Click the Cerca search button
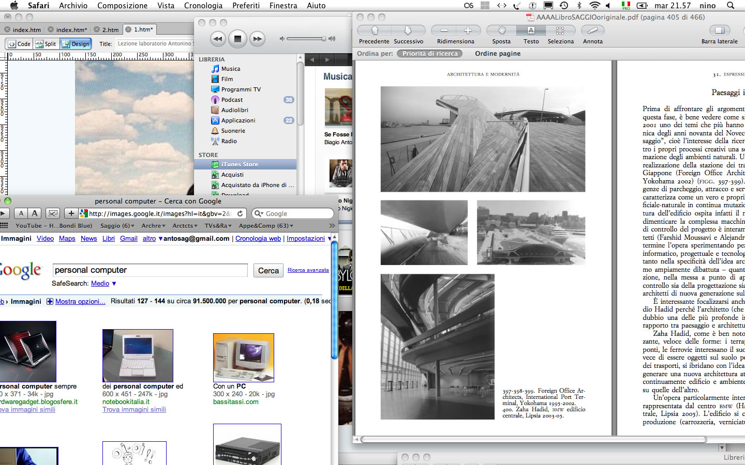 (x=268, y=270)
